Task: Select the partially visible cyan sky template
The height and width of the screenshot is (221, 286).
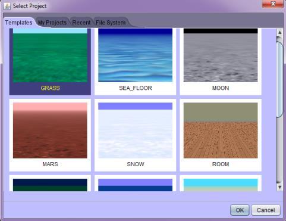Action: 221,183
